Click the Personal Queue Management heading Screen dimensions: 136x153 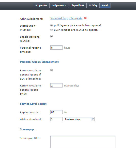pos(39,62)
